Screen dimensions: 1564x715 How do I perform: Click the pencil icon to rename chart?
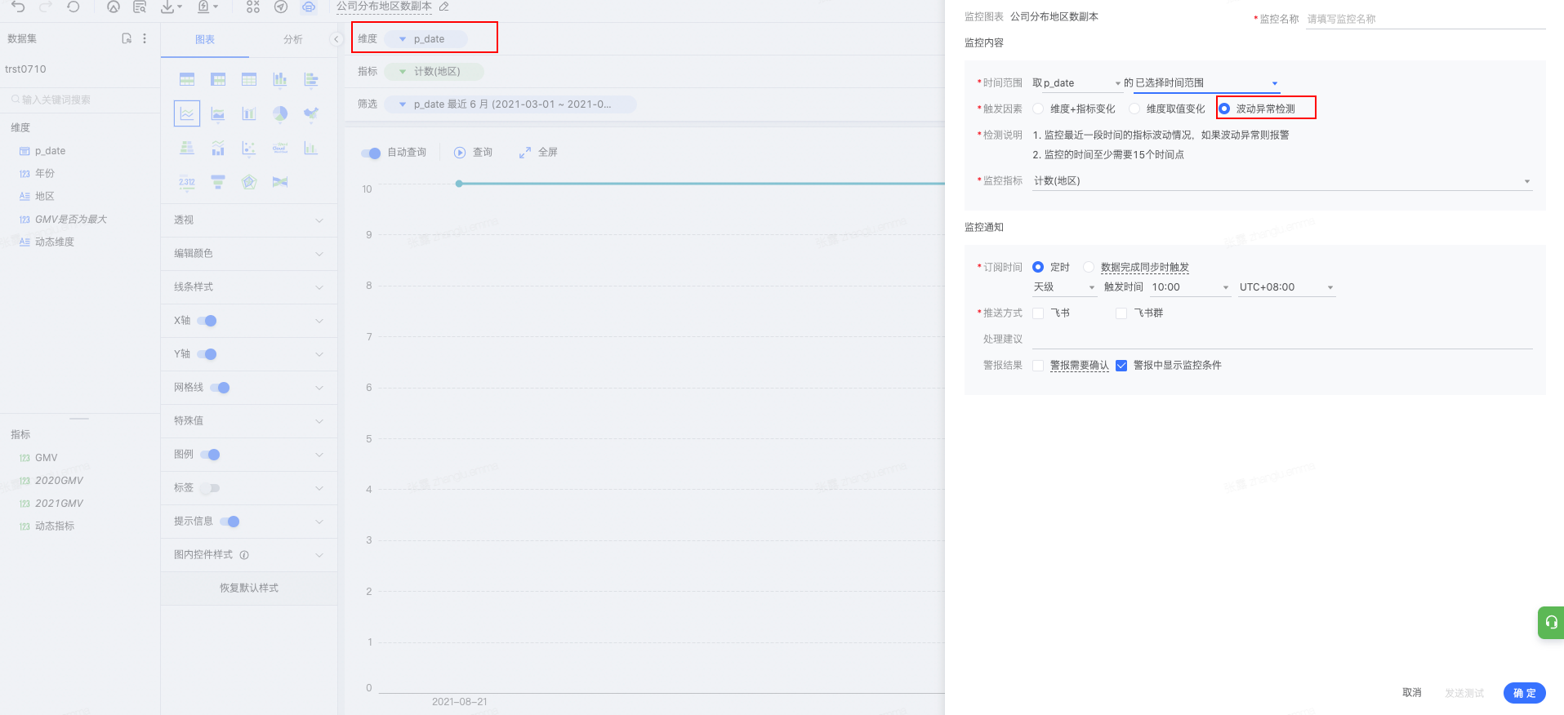tap(444, 7)
